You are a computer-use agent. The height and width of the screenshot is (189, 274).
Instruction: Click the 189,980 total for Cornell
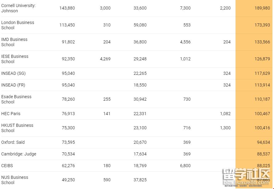[262, 8]
